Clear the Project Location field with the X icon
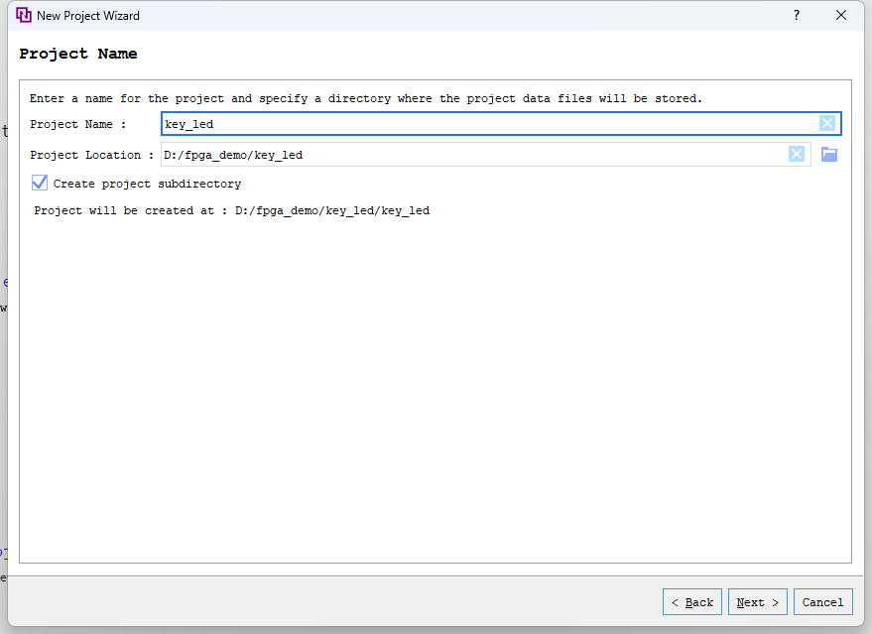Viewport: 872px width, 634px height. pos(797,154)
